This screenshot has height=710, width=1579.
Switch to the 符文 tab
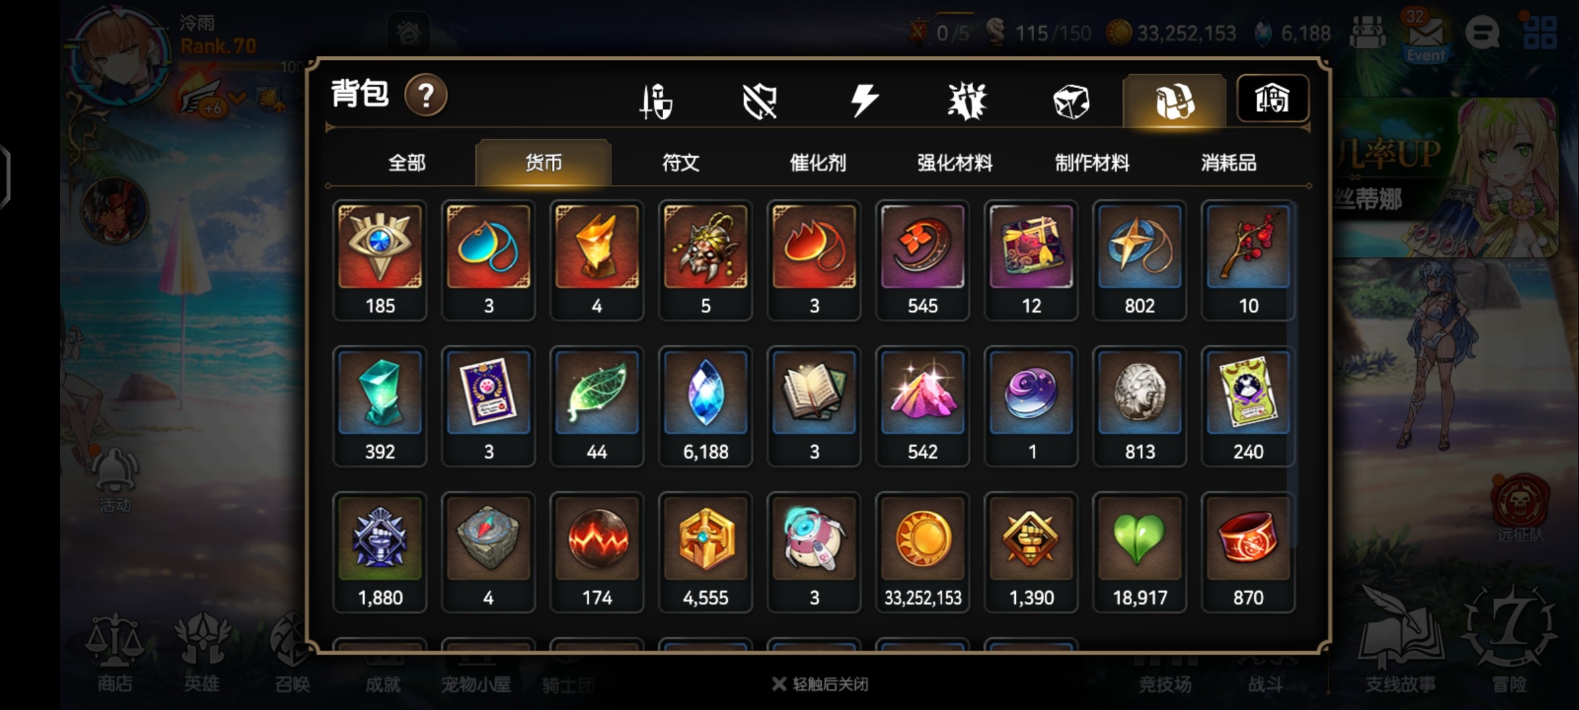(x=680, y=162)
